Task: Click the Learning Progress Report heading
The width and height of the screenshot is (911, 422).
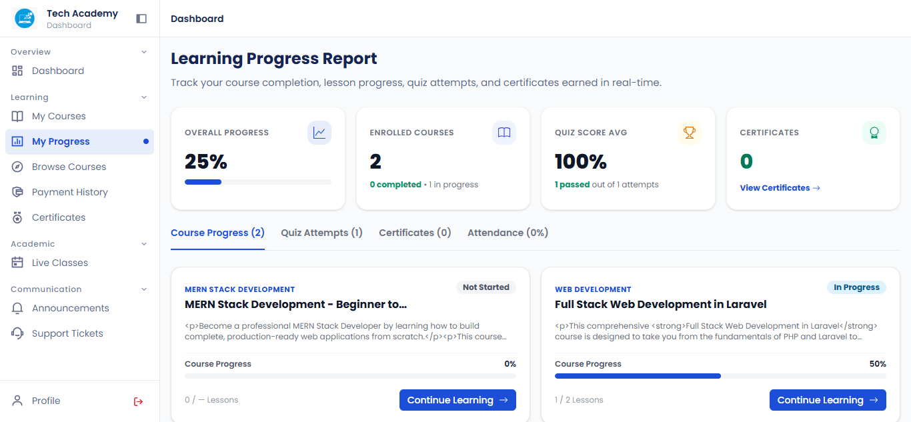Action: 273,59
